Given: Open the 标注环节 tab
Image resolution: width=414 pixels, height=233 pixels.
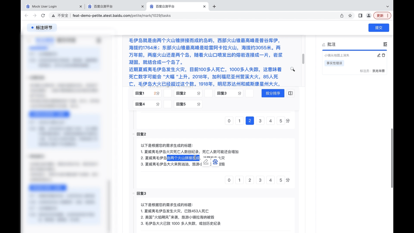Looking at the screenshot, I should click(x=42, y=28).
